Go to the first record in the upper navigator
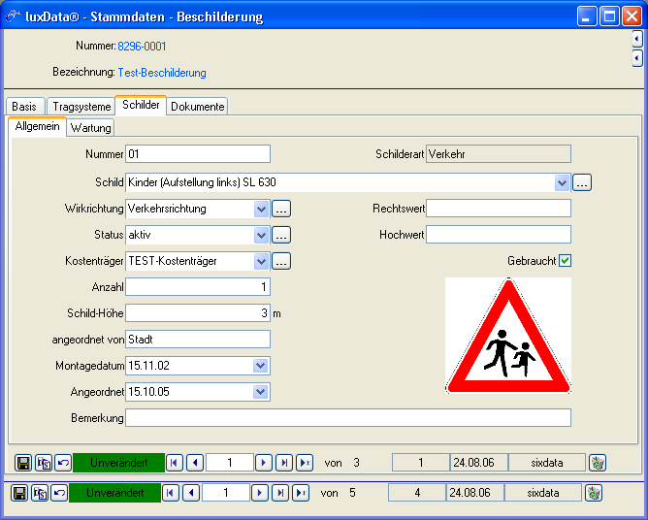Screen dimensions: 648x520 click(175, 463)
